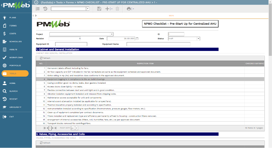Click the Inspection Item column header

click(x=145, y=64)
